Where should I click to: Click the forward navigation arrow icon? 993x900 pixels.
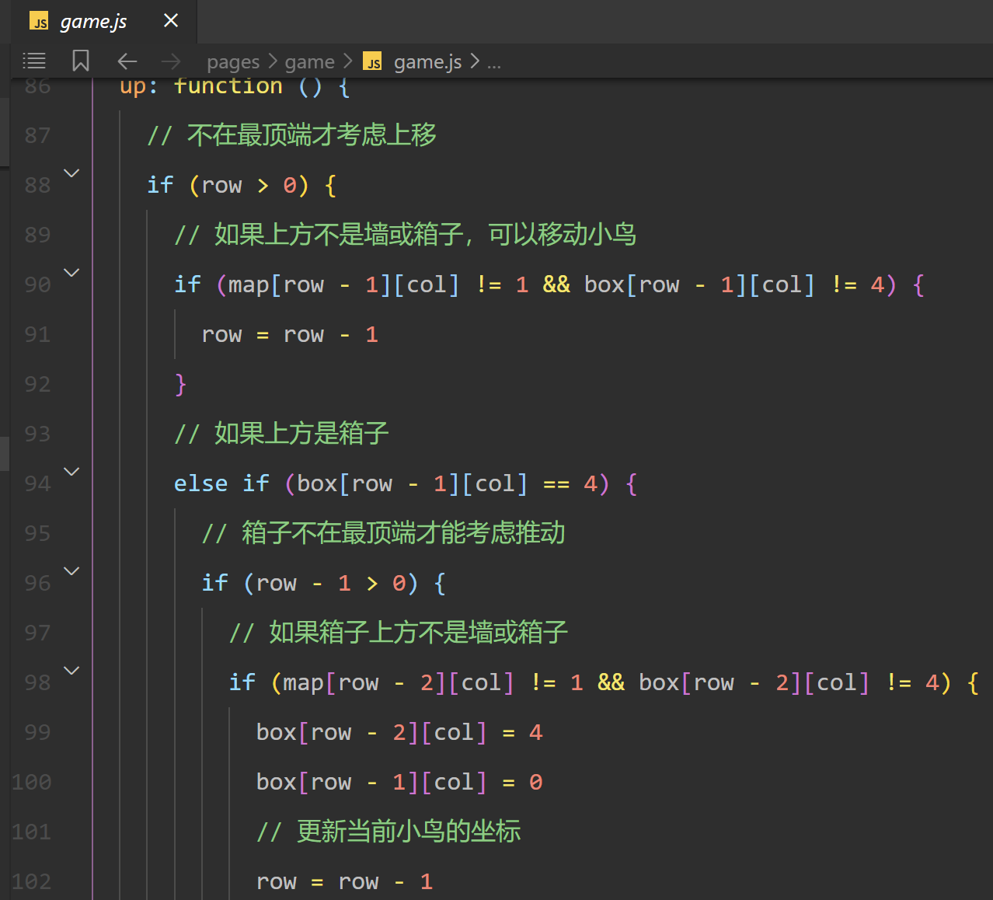pos(171,61)
